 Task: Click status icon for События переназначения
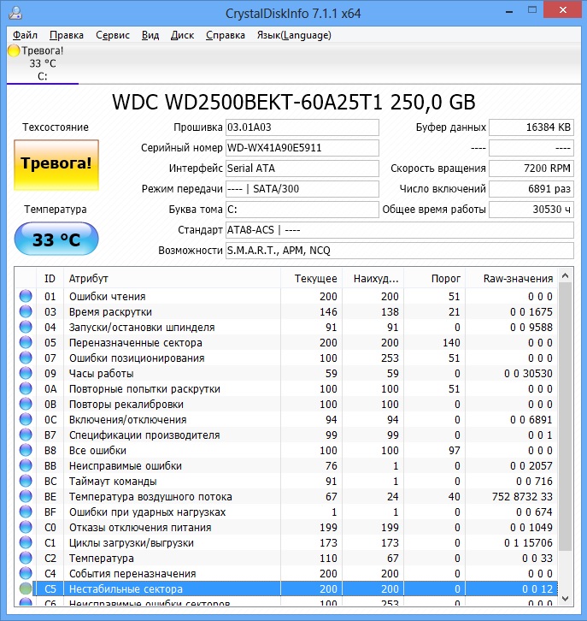pyautogui.click(x=26, y=573)
